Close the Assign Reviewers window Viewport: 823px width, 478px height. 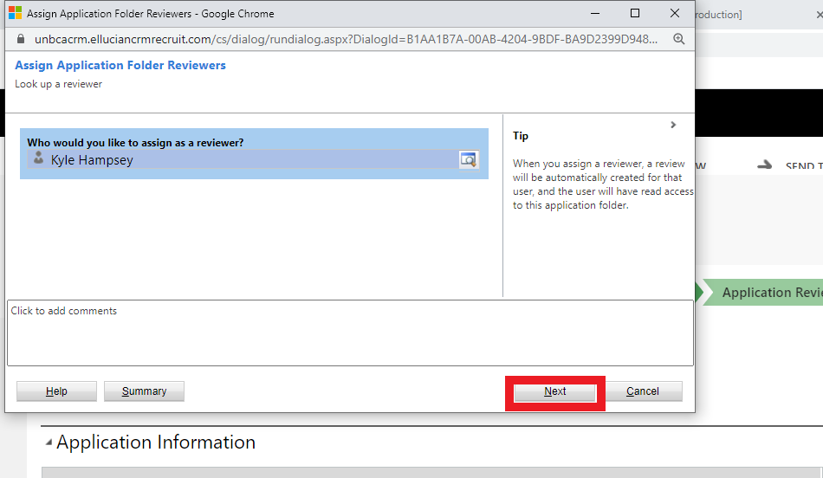pos(675,14)
